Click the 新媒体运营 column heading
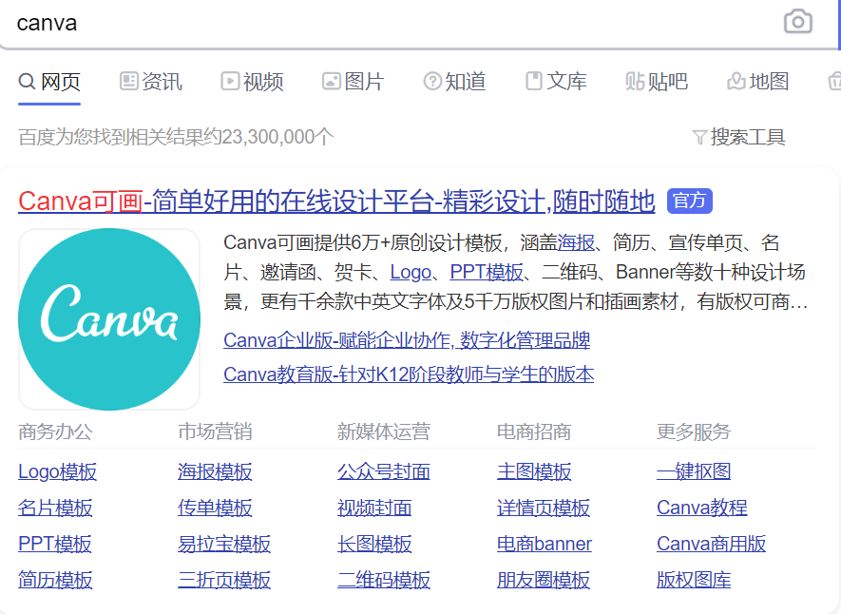Image resolution: width=841 pixels, height=614 pixels. [x=384, y=432]
